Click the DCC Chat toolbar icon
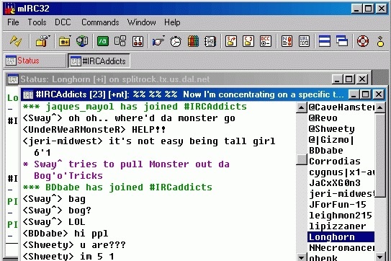 (248, 41)
